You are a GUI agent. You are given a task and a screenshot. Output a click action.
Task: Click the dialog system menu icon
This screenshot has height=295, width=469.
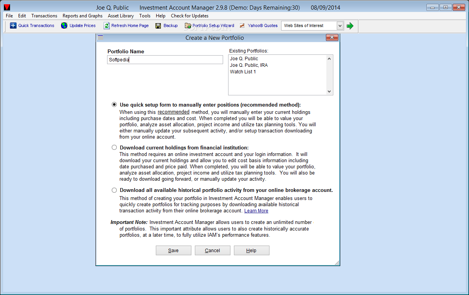pos(101,37)
